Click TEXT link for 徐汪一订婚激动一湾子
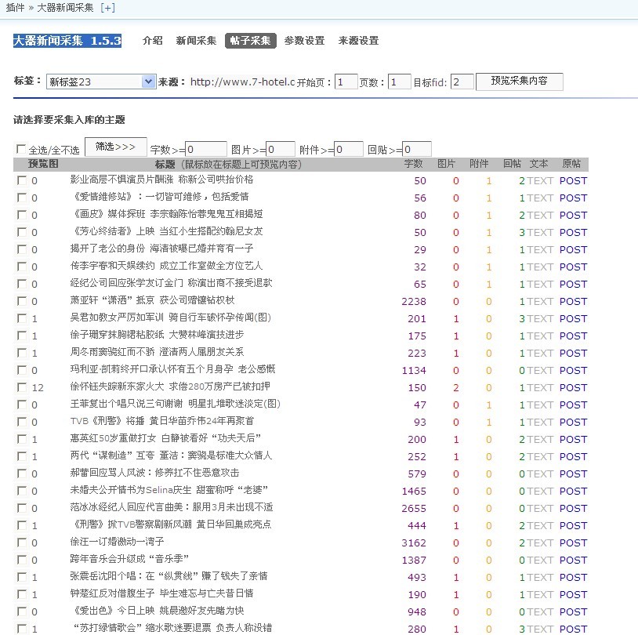 tap(540, 543)
